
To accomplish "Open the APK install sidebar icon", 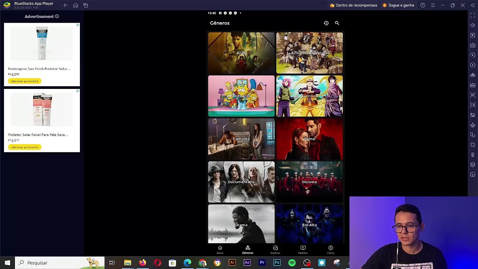I will tap(473, 85).
